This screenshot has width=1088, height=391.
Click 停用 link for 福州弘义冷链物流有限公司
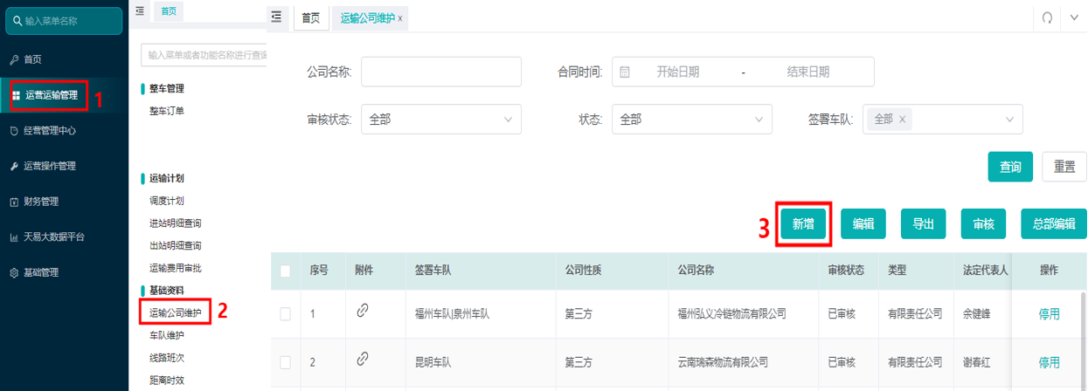[x=1049, y=313]
